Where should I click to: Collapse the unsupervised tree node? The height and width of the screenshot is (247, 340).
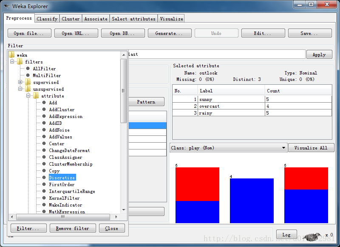tap(20, 89)
